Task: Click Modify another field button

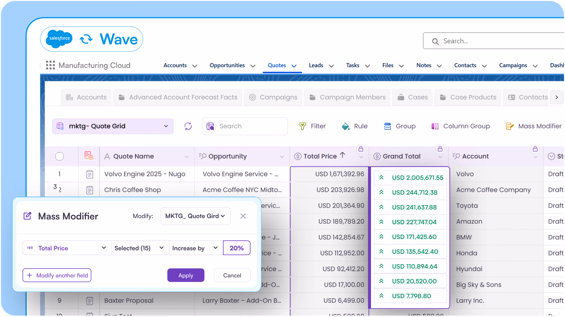Action: [x=57, y=275]
